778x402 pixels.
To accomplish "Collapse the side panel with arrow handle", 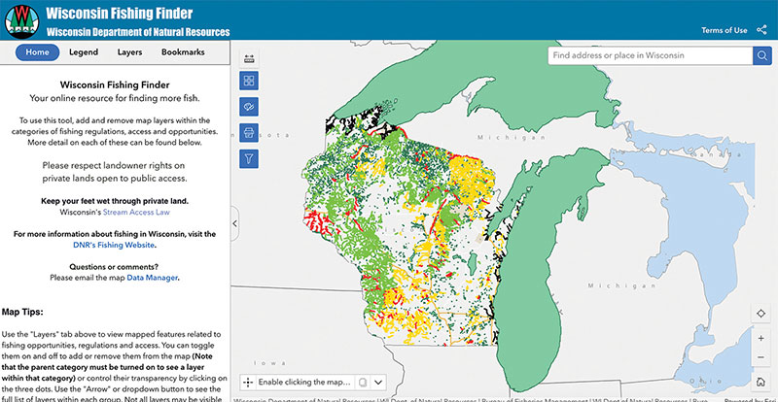I will [234, 223].
